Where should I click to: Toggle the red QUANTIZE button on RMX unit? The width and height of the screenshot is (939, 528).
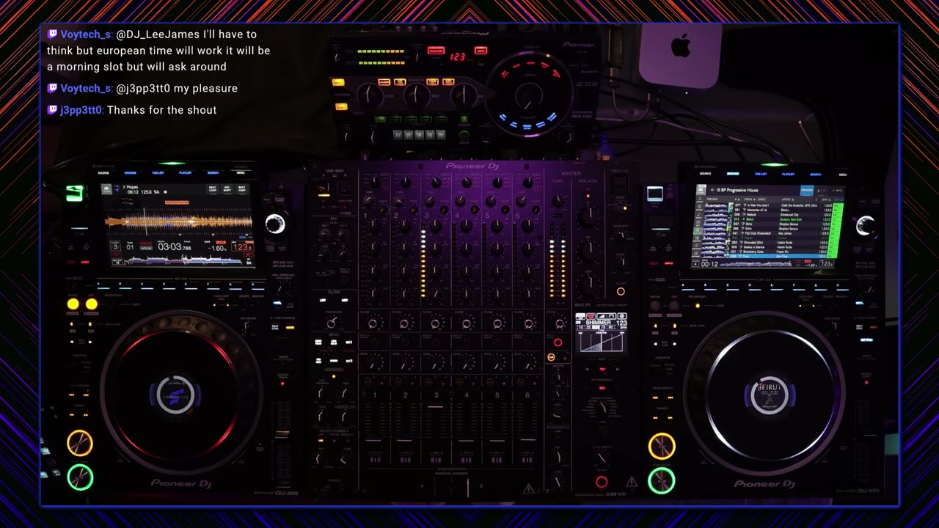tap(436, 51)
